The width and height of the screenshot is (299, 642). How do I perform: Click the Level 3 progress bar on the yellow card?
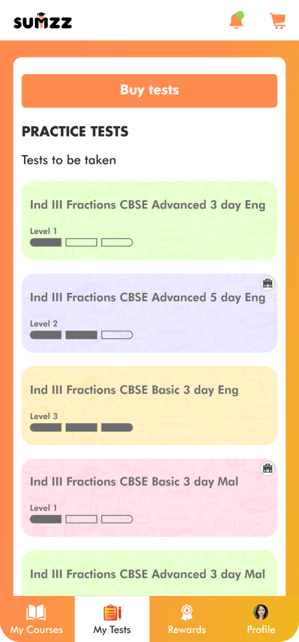click(82, 427)
